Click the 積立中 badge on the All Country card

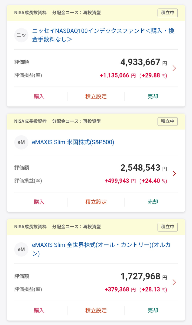[x=168, y=227]
